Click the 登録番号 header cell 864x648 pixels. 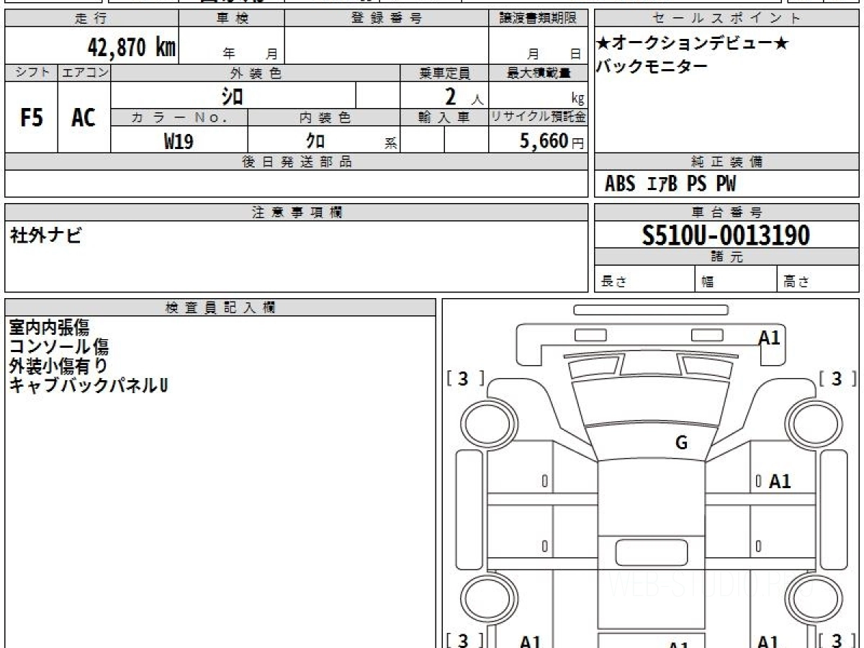[387, 19]
